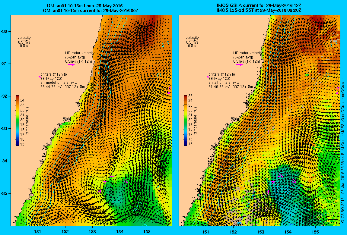Click longitude 155 under the OM_an01 map

(147, 232)
